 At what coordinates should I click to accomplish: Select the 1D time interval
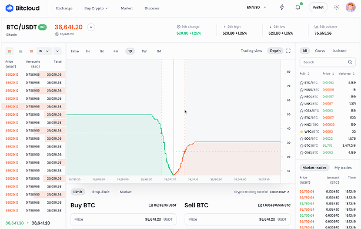130,51
